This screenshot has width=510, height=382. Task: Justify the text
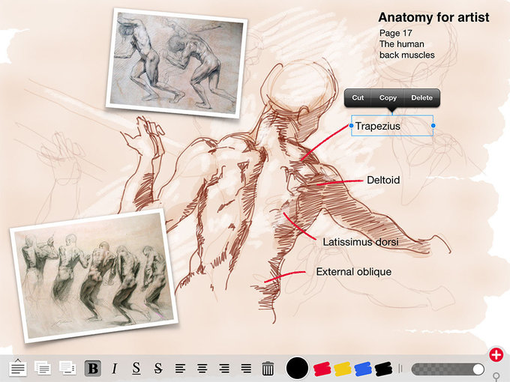pos(246,369)
